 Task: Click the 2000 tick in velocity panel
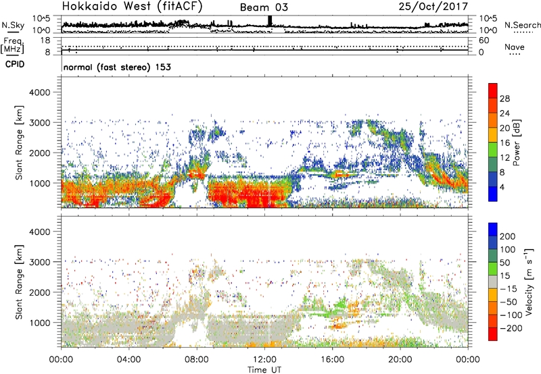tap(39, 292)
